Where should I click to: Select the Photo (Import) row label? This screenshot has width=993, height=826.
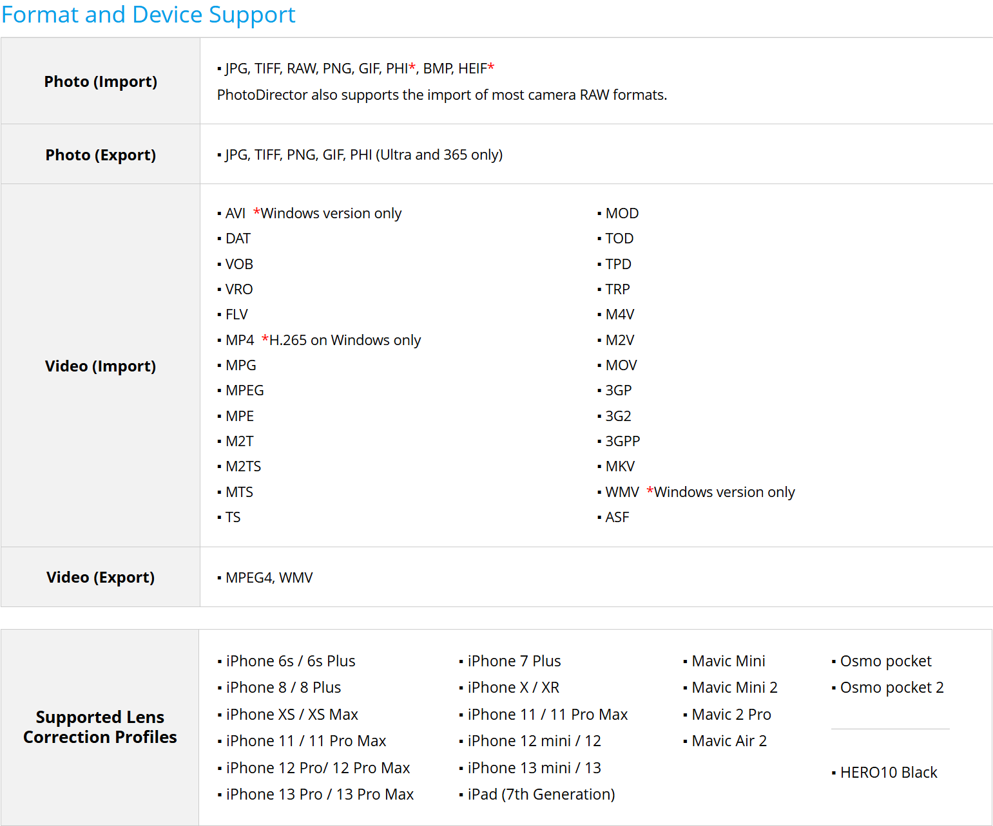(x=101, y=82)
